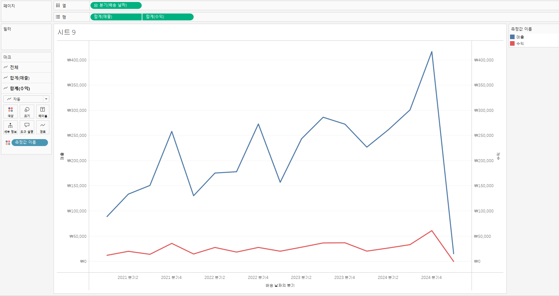Click the rows shelf icon next to 행
This screenshot has height=296, width=559.
tap(58, 17)
